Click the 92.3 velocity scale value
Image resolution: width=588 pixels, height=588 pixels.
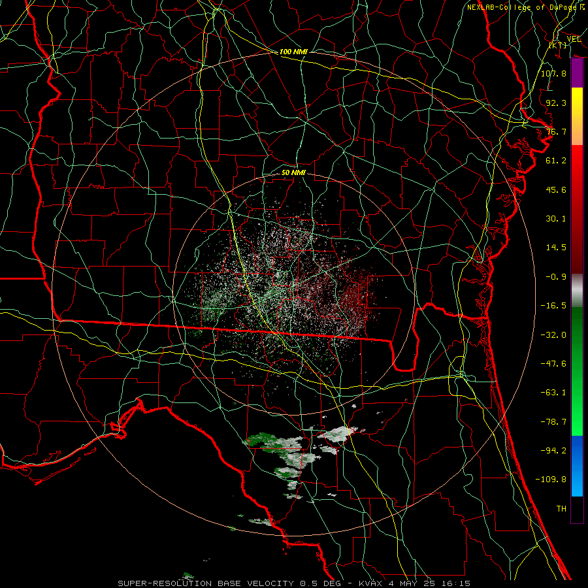[556, 103]
